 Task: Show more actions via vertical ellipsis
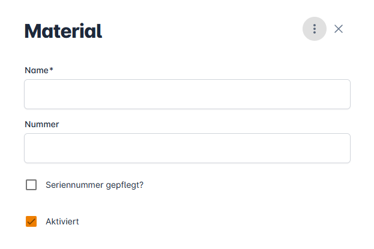314,29
